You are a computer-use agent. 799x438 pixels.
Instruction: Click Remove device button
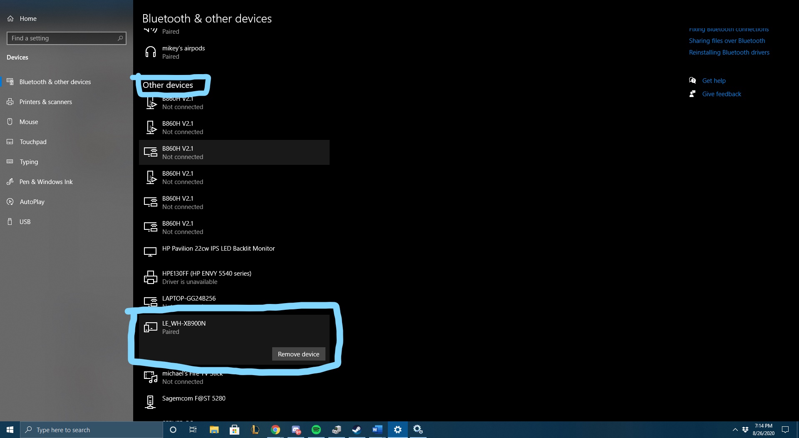(x=298, y=354)
